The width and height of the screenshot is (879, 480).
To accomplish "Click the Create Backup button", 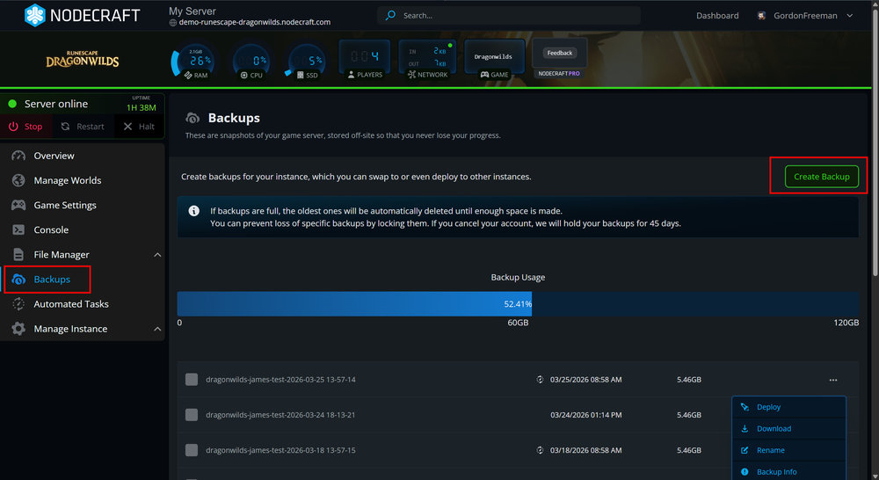I will click(821, 177).
